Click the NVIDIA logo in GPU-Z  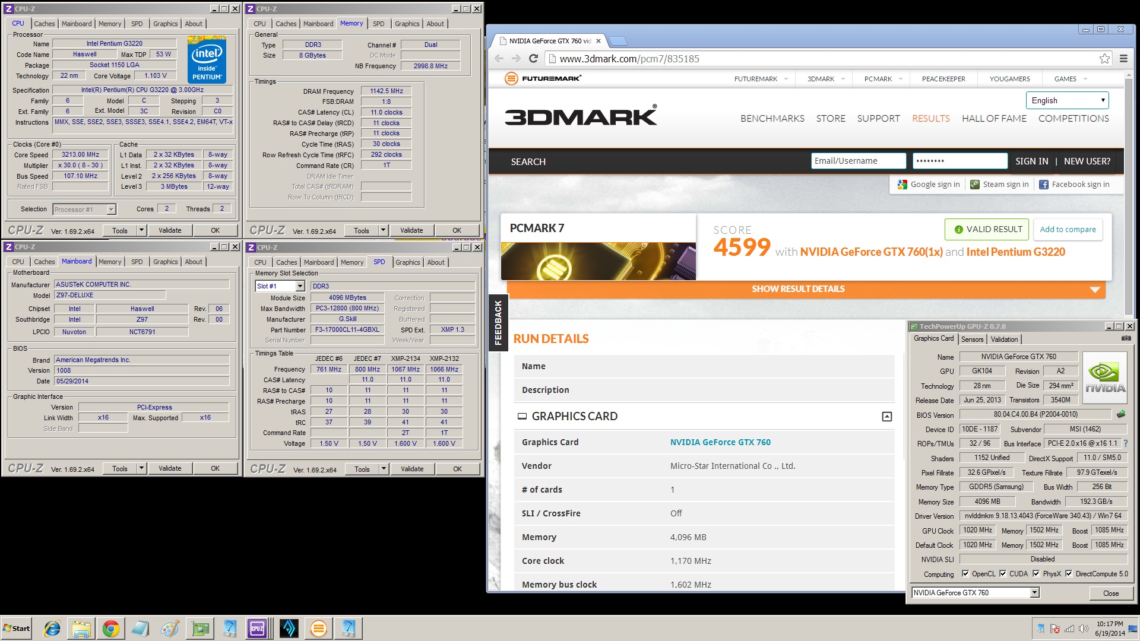(1104, 377)
